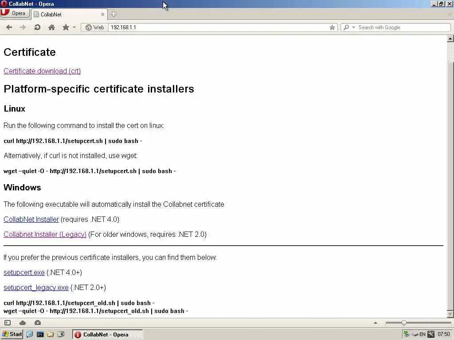Click the fourth quick launch icon

click(61, 334)
